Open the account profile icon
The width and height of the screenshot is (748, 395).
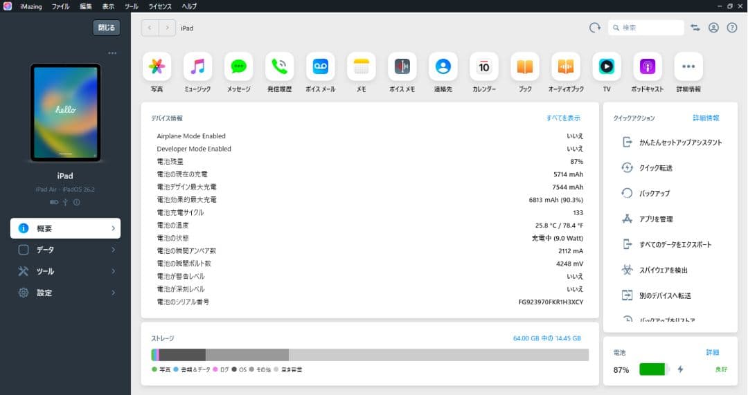[x=713, y=28]
